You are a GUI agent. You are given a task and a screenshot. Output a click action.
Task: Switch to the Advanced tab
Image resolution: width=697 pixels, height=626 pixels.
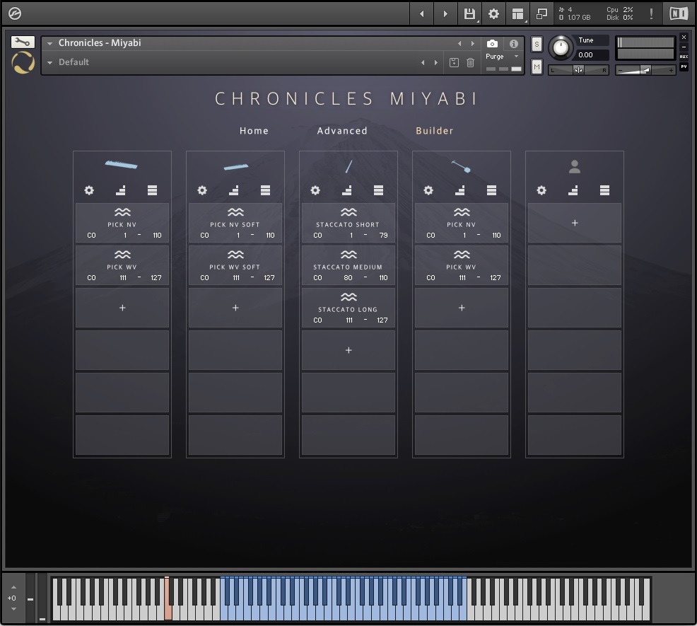(x=342, y=131)
